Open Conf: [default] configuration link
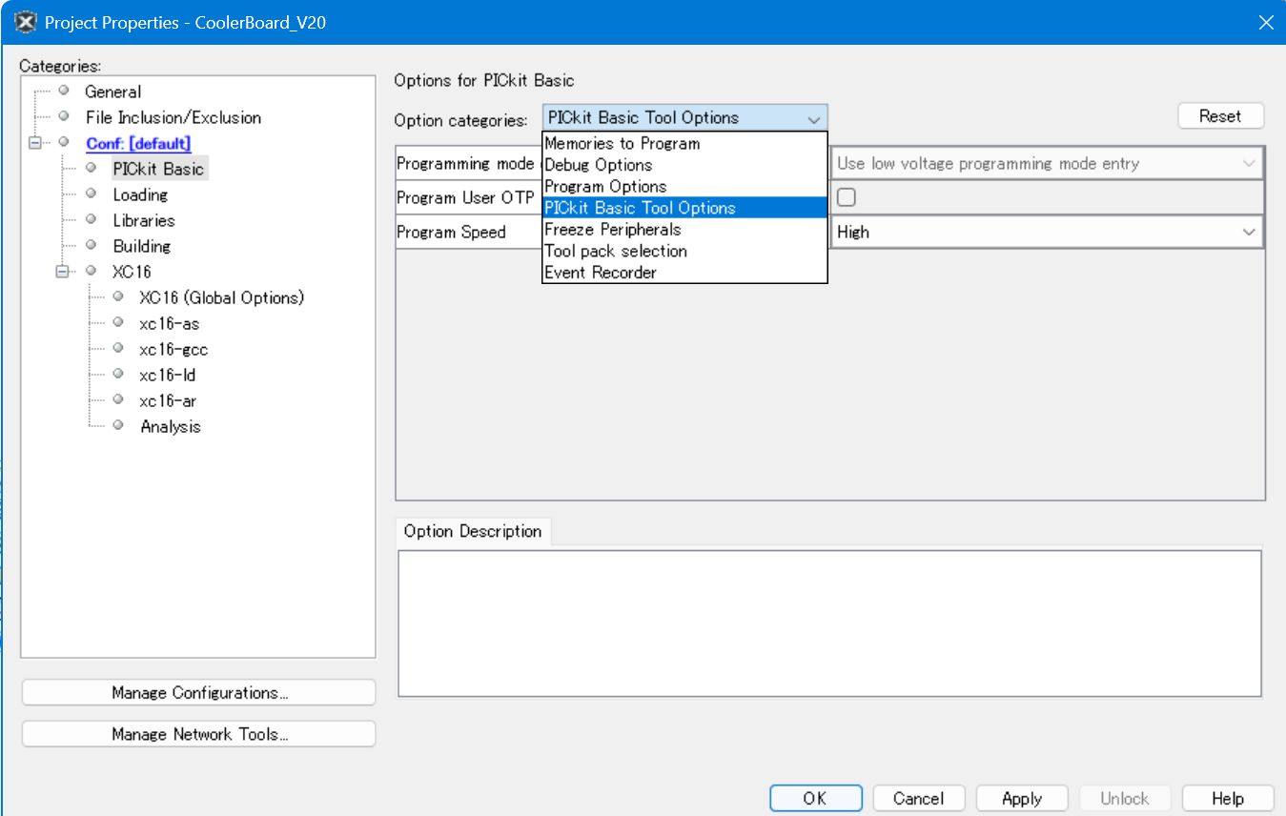Viewport: 1286px width, 816px height. pos(138,143)
